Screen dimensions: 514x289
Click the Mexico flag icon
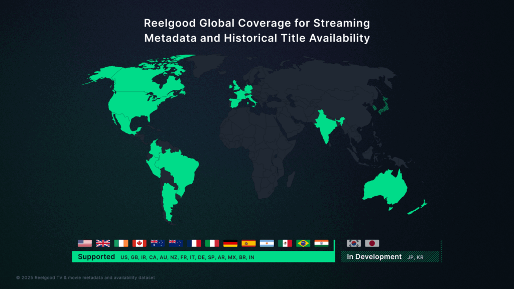point(286,244)
